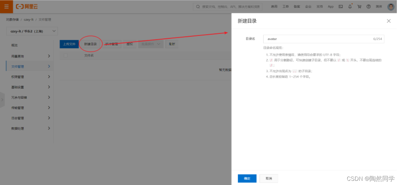Switch language via 简体

[379, 7]
